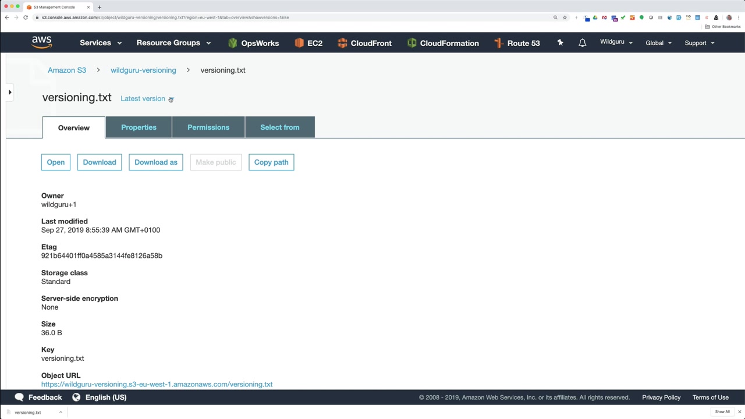The image size is (745, 419).
Task: Click the AWS logo home icon
Action: click(42, 42)
